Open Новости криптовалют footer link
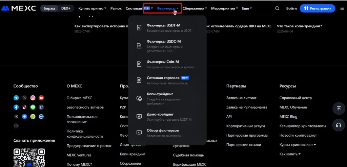The height and width of the screenshot is (167, 347). click(x=298, y=136)
